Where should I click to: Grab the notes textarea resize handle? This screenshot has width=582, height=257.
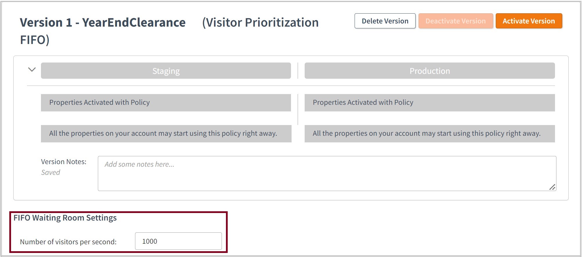point(552,187)
